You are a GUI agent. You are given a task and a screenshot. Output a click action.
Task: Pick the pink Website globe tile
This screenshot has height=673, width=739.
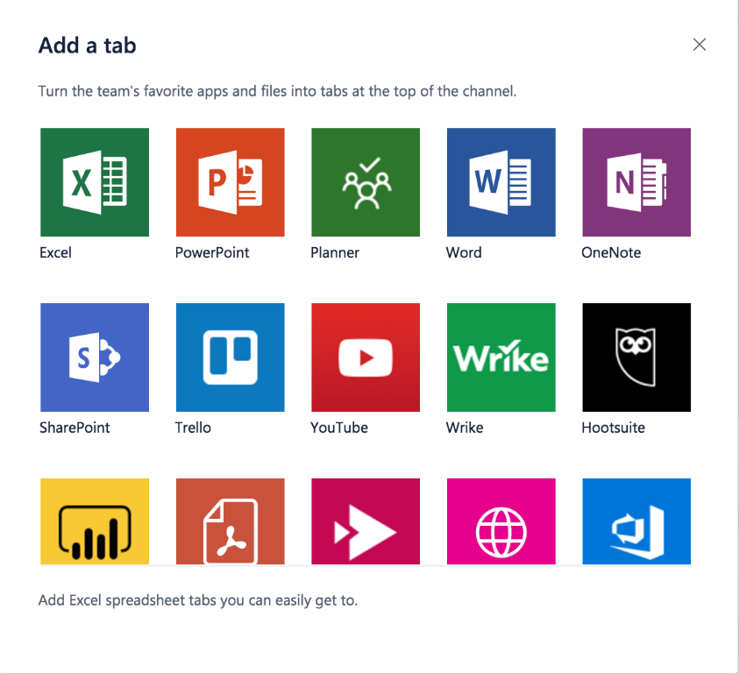click(501, 521)
